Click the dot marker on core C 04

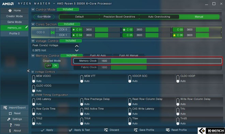[x=74, y=35]
